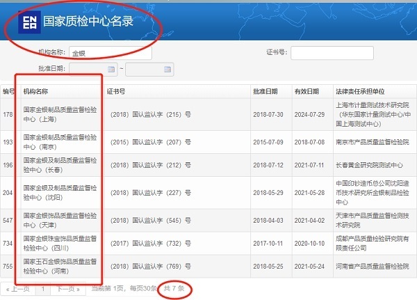Screen dimensions: 417x300
Task: Go to next page 下一页
Action: [x=68, y=289]
